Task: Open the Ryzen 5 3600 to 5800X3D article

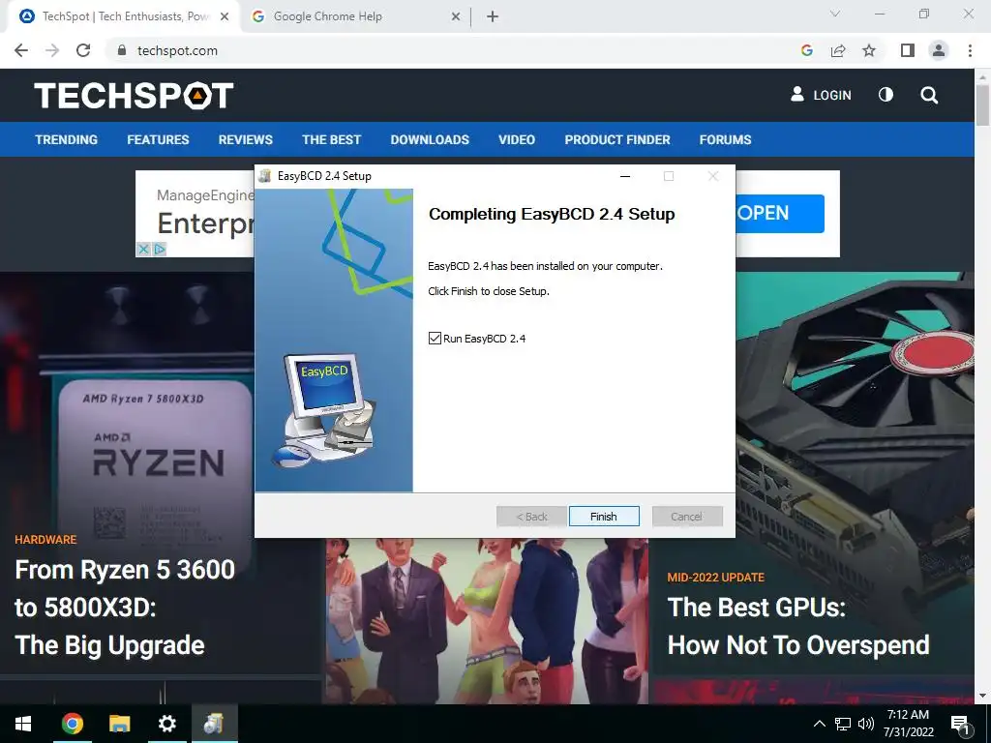Action: [125, 607]
